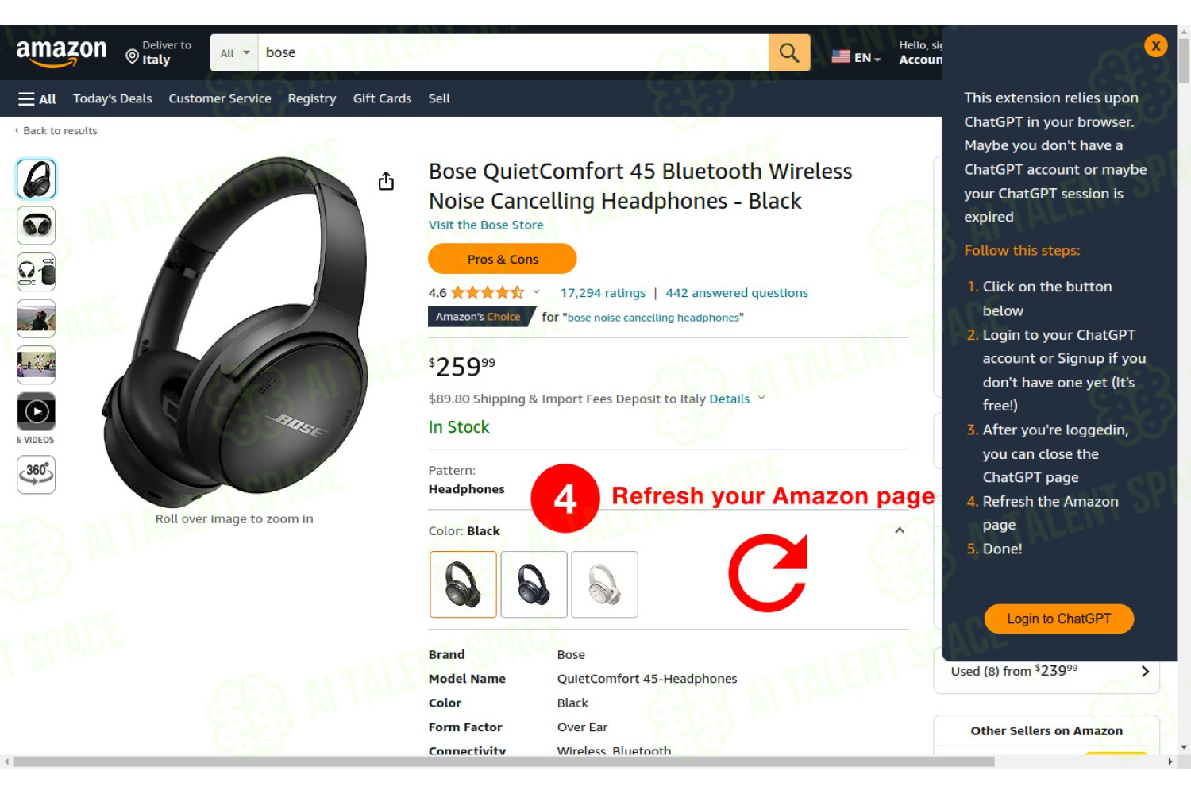This screenshot has width=1191, height=794.
Task: Select the white headphones color swatch
Action: pyautogui.click(x=604, y=584)
